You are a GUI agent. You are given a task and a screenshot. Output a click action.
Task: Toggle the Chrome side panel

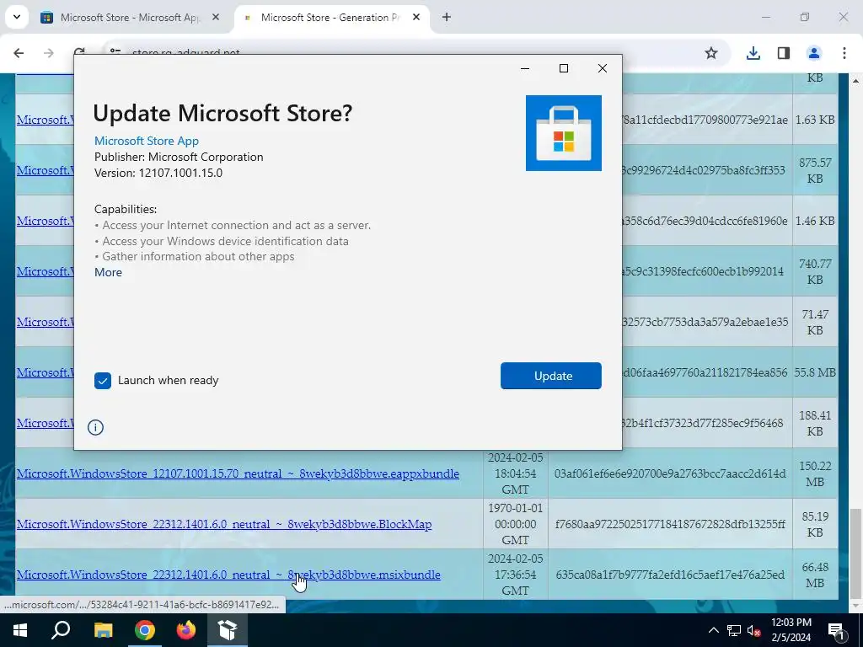pos(783,53)
